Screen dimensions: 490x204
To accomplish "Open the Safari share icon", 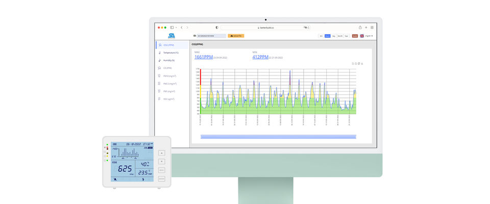I will pos(360,28).
